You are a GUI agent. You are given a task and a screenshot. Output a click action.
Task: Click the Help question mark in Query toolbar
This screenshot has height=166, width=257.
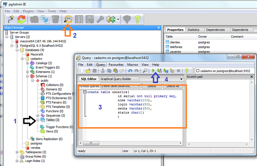point(187,71)
